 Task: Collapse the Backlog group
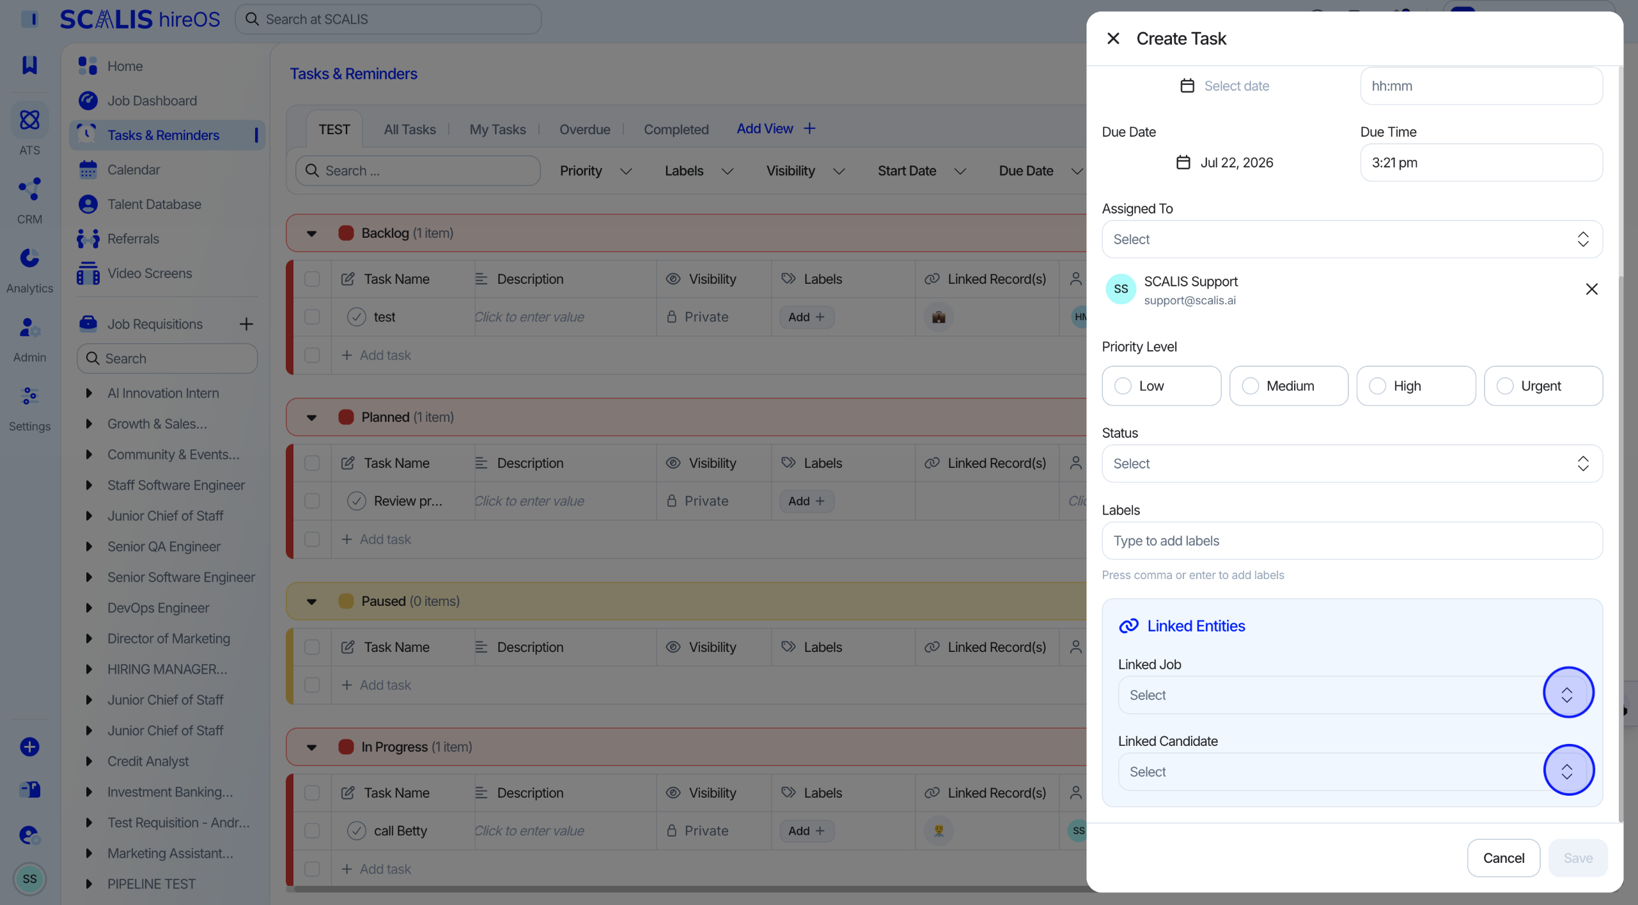pos(311,233)
